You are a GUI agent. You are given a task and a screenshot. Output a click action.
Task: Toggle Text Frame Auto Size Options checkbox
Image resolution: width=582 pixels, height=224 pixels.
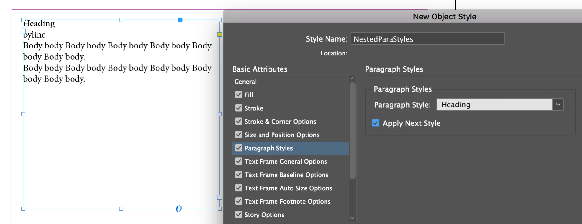(239, 188)
